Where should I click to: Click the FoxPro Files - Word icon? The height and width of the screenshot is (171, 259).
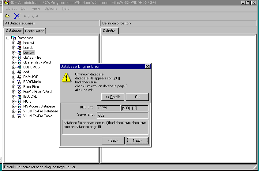[x=19, y=92]
